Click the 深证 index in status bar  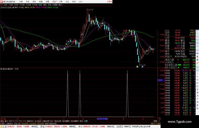[x=42, y=126]
